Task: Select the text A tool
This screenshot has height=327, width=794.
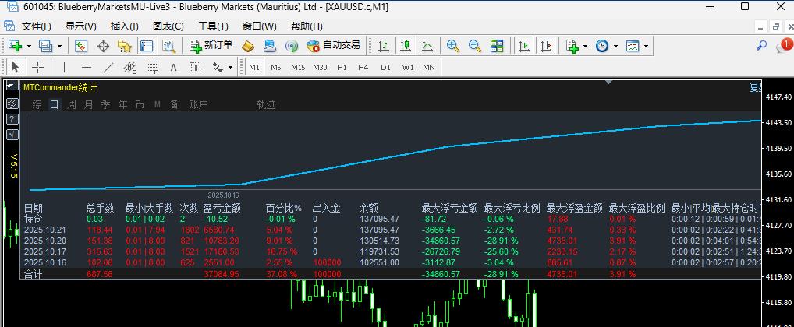Action: [174, 67]
